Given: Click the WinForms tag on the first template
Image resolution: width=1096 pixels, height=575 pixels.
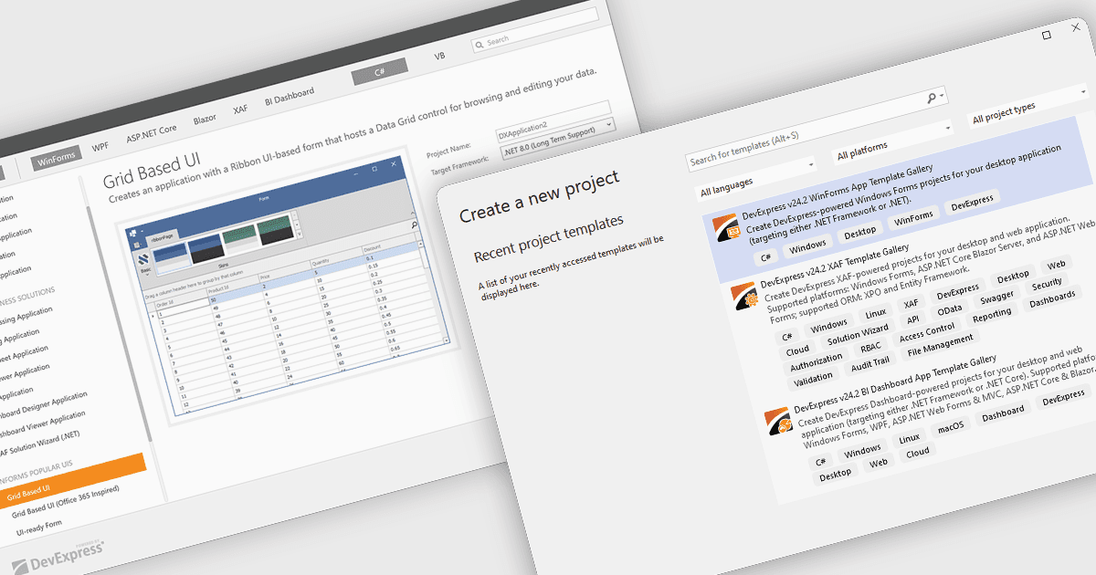Looking at the screenshot, I should coord(913,216).
